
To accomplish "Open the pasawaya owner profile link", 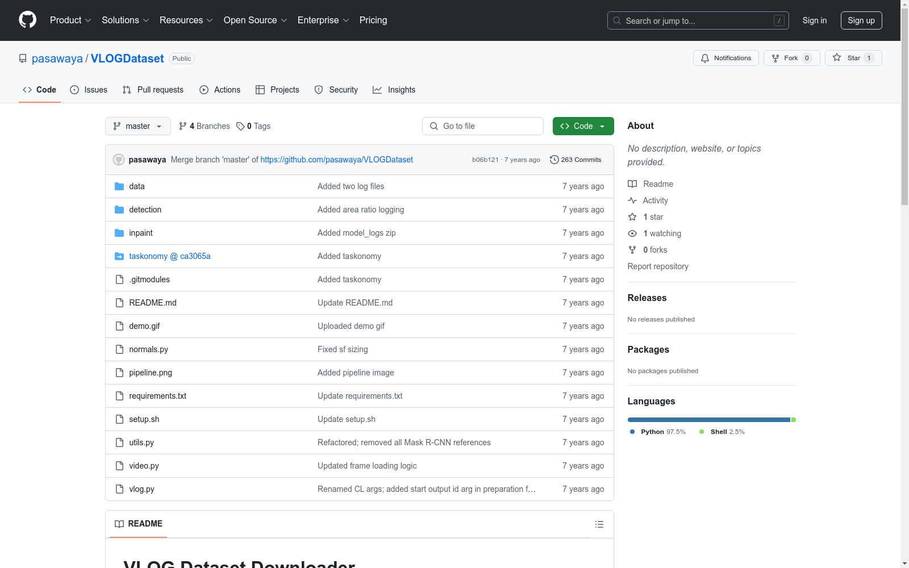I will pos(57,59).
